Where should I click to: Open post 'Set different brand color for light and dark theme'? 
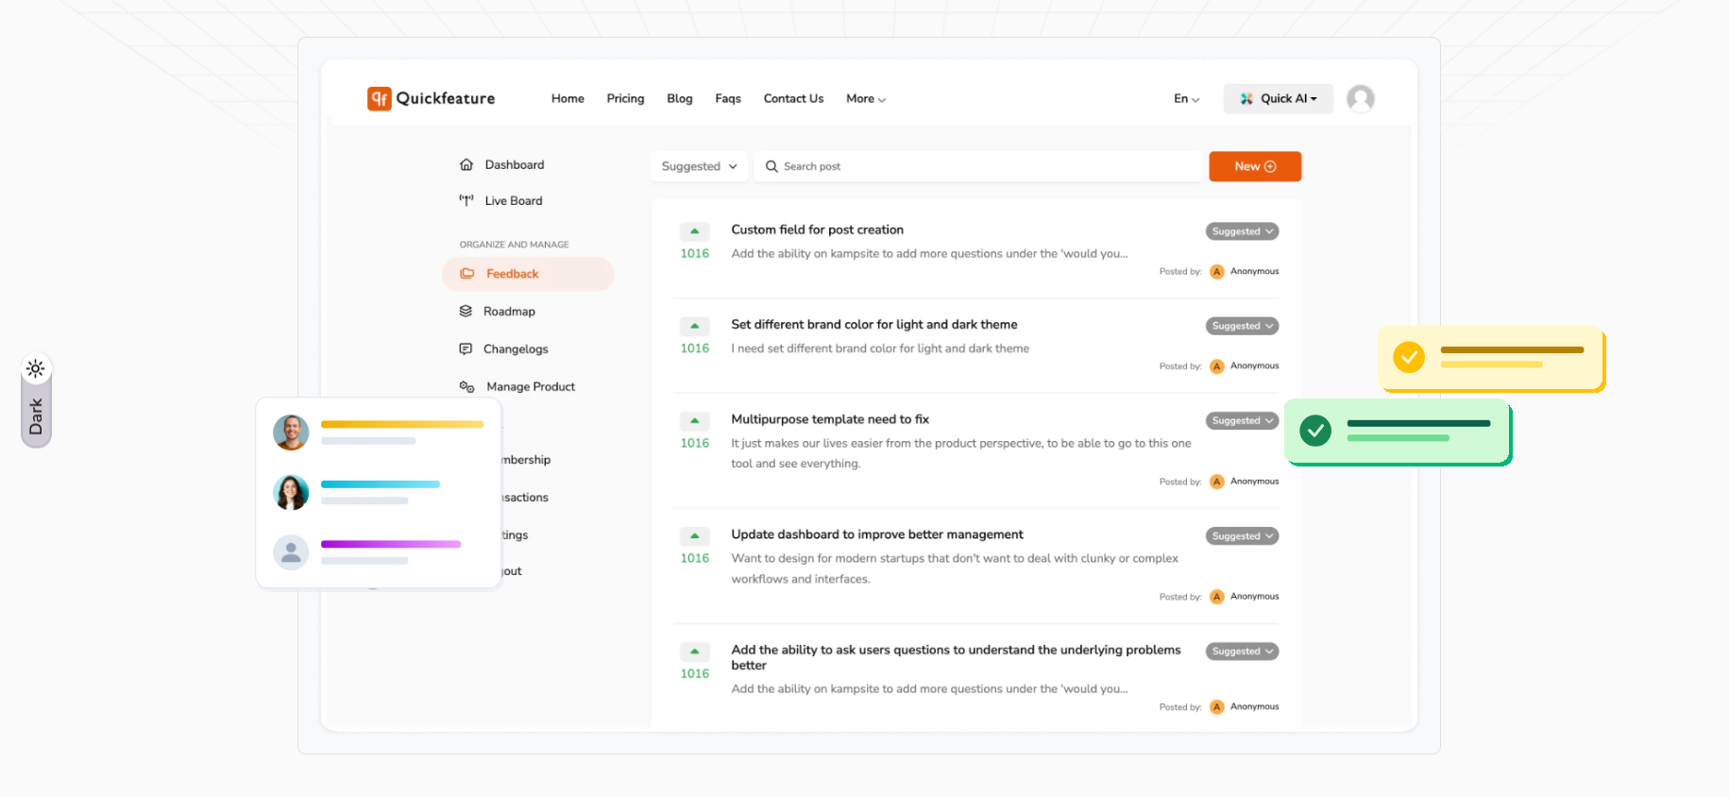pyautogui.click(x=874, y=324)
